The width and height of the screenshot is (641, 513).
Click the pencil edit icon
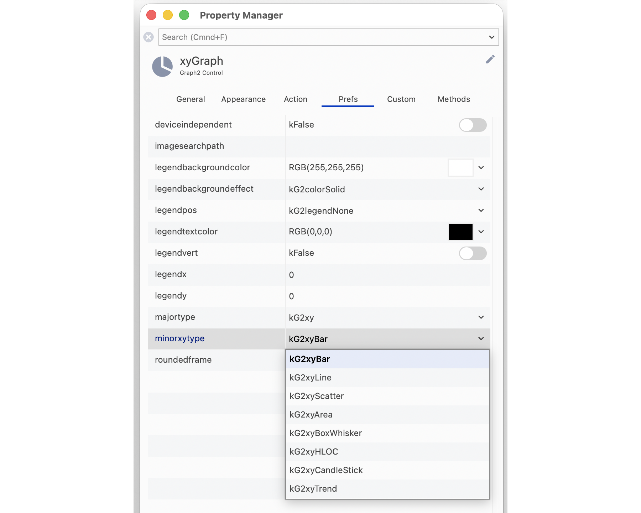point(490,59)
